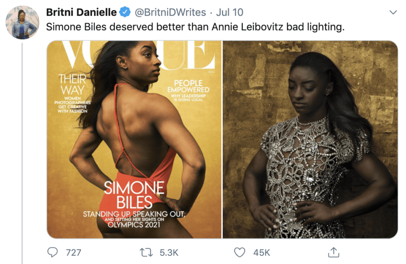Click the 727 replies count
This screenshot has width=406, height=264.
[73, 253]
